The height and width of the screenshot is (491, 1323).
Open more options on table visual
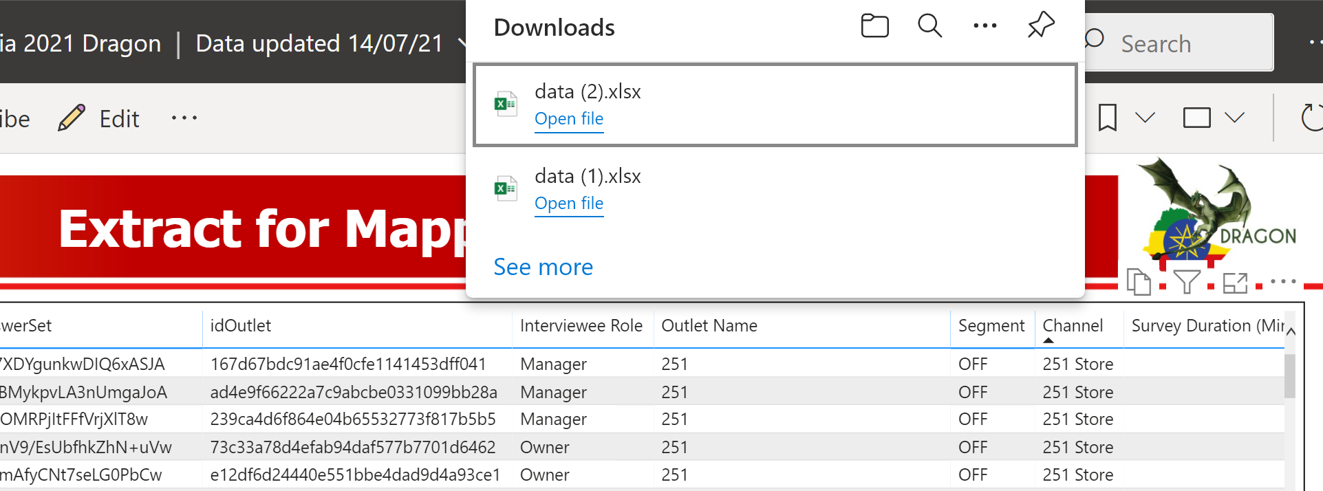click(x=1283, y=281)
